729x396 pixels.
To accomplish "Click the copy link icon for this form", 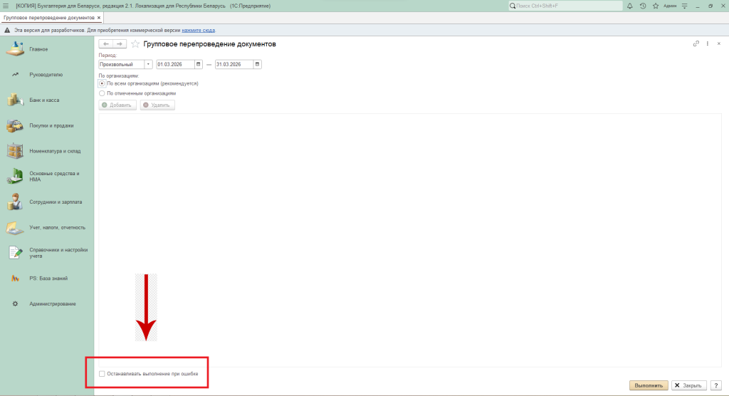I will click(696, 44).
